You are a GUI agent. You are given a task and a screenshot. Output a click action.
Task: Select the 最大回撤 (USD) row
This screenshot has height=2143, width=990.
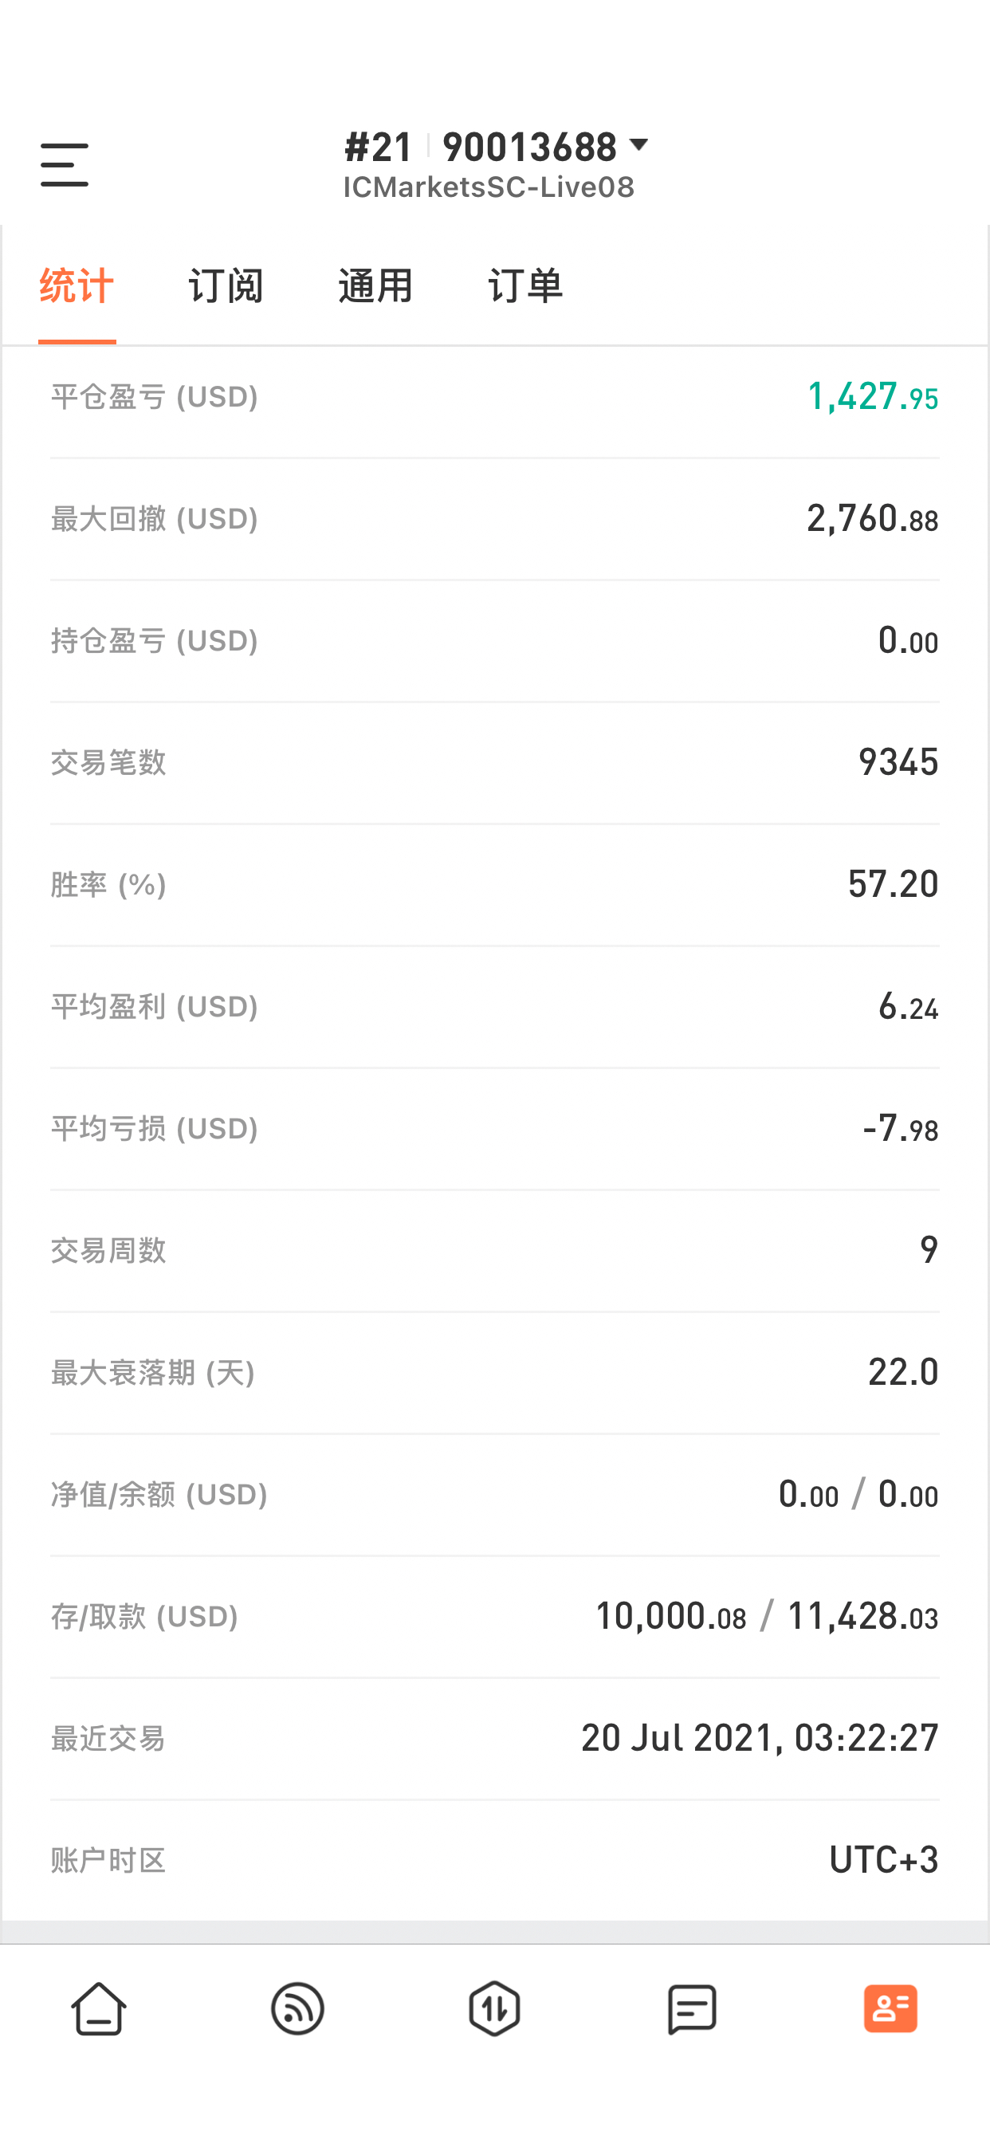point(495,519)
